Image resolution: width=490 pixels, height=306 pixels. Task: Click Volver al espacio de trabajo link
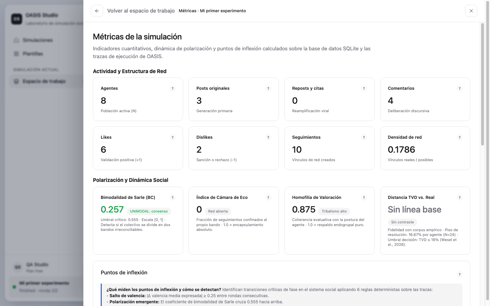pyautogui.click(x=141, y=11)
